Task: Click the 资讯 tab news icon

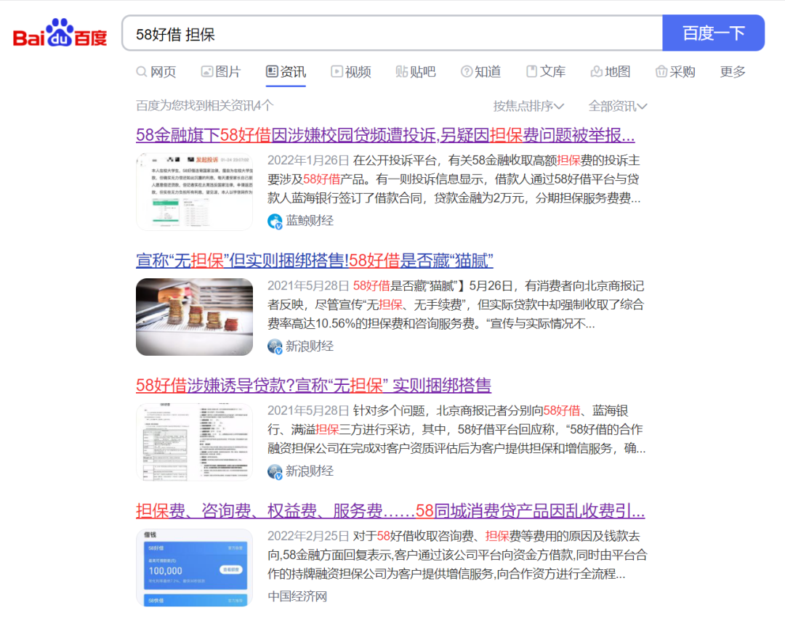Action: [x=272, y=72]
